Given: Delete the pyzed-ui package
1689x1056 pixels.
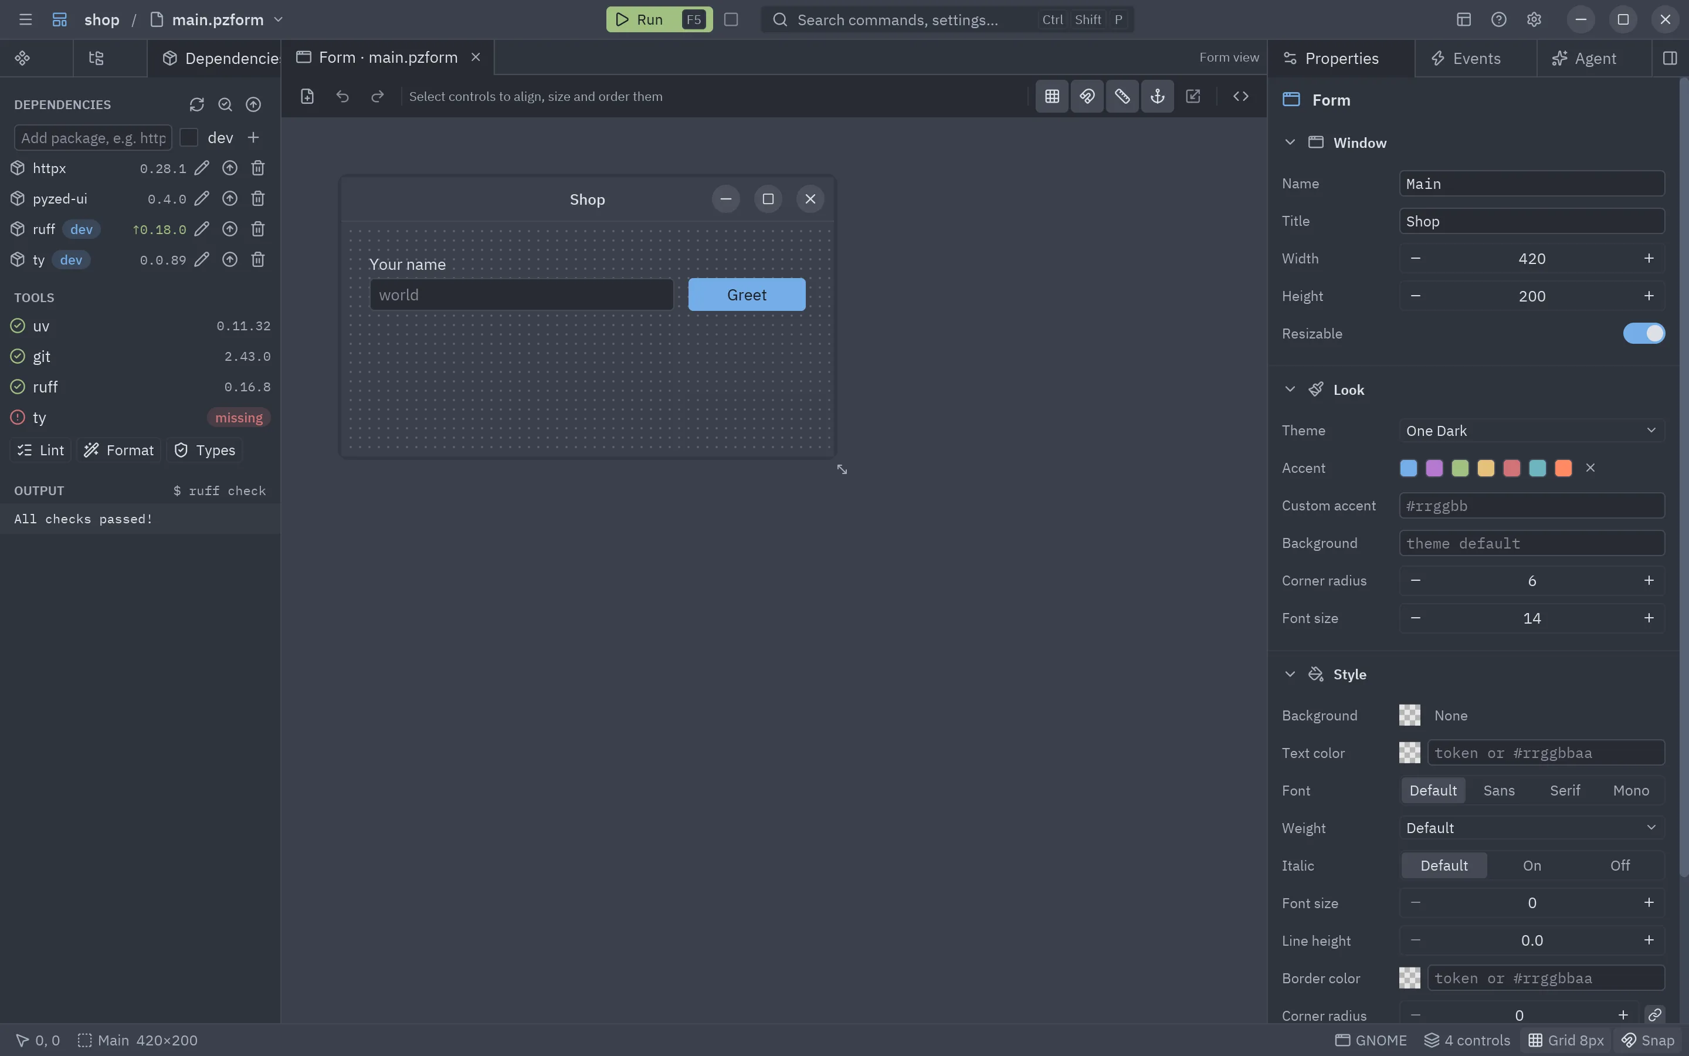Looking at the screenshot, I should pyautogui.click(x=257, y=199).
